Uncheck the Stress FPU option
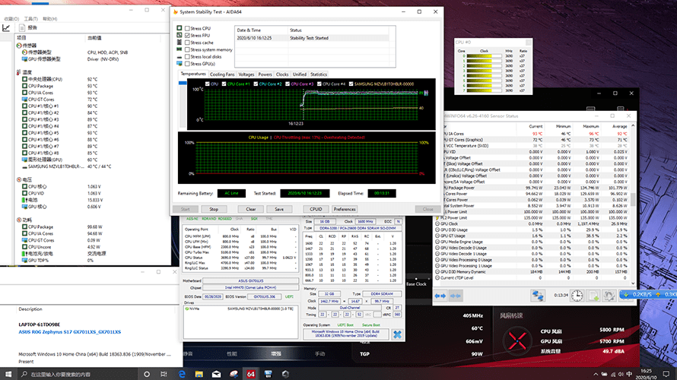677x380 pixels. pyautogui.click(x=187, y=36)
